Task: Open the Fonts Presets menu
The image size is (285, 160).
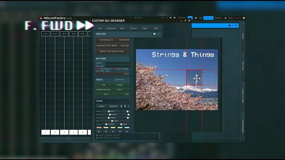Action: [x=119, y=80]
